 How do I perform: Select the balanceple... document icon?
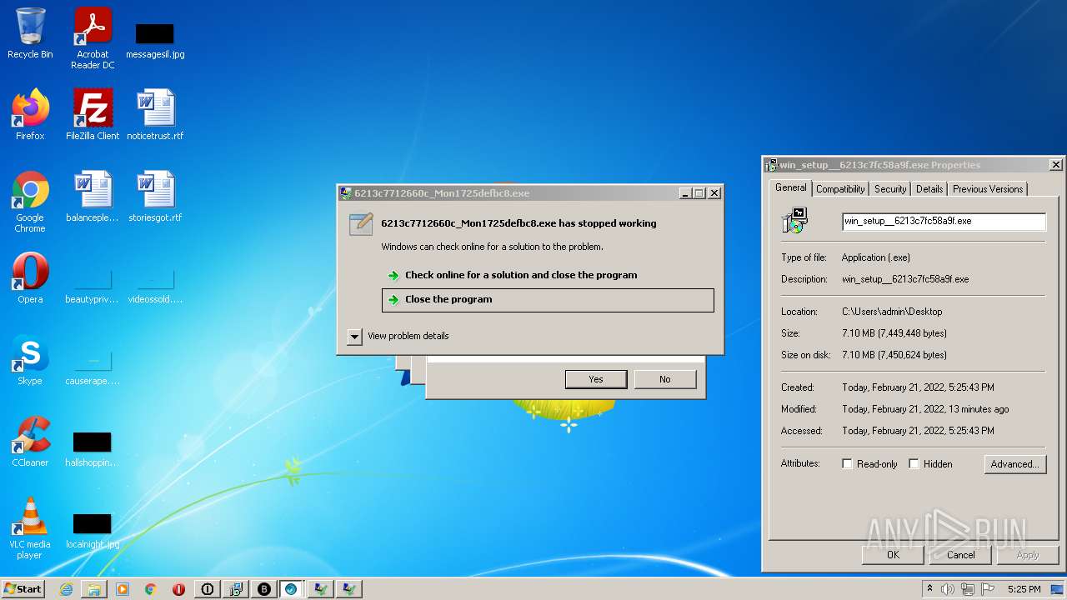coord(93,197)
